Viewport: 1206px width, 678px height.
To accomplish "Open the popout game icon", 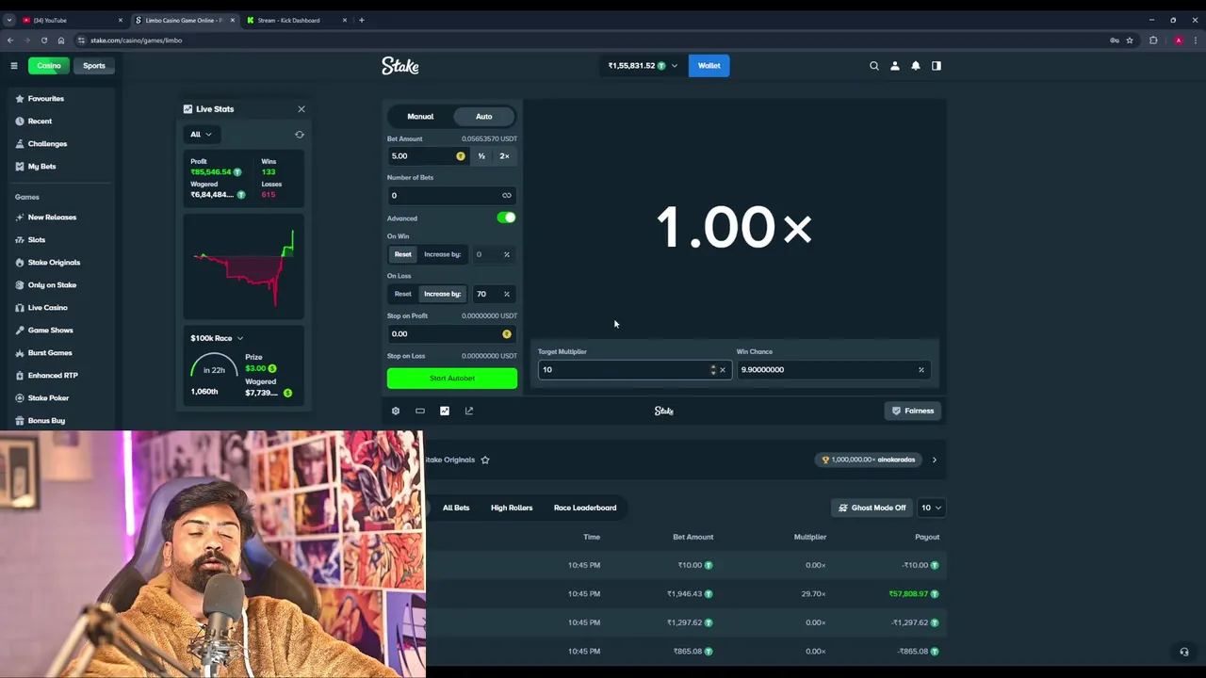I will pyautogui.click(x=469, y=411).
